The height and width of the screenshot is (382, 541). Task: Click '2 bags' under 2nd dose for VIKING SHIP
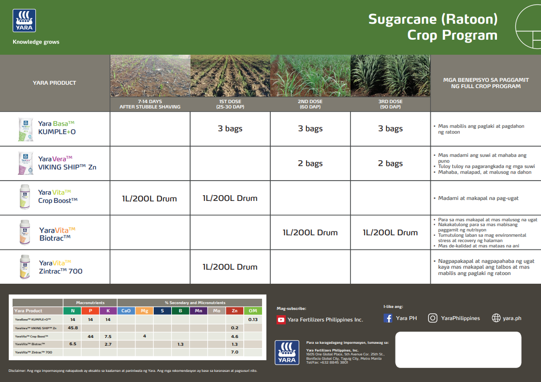point(310,163)
